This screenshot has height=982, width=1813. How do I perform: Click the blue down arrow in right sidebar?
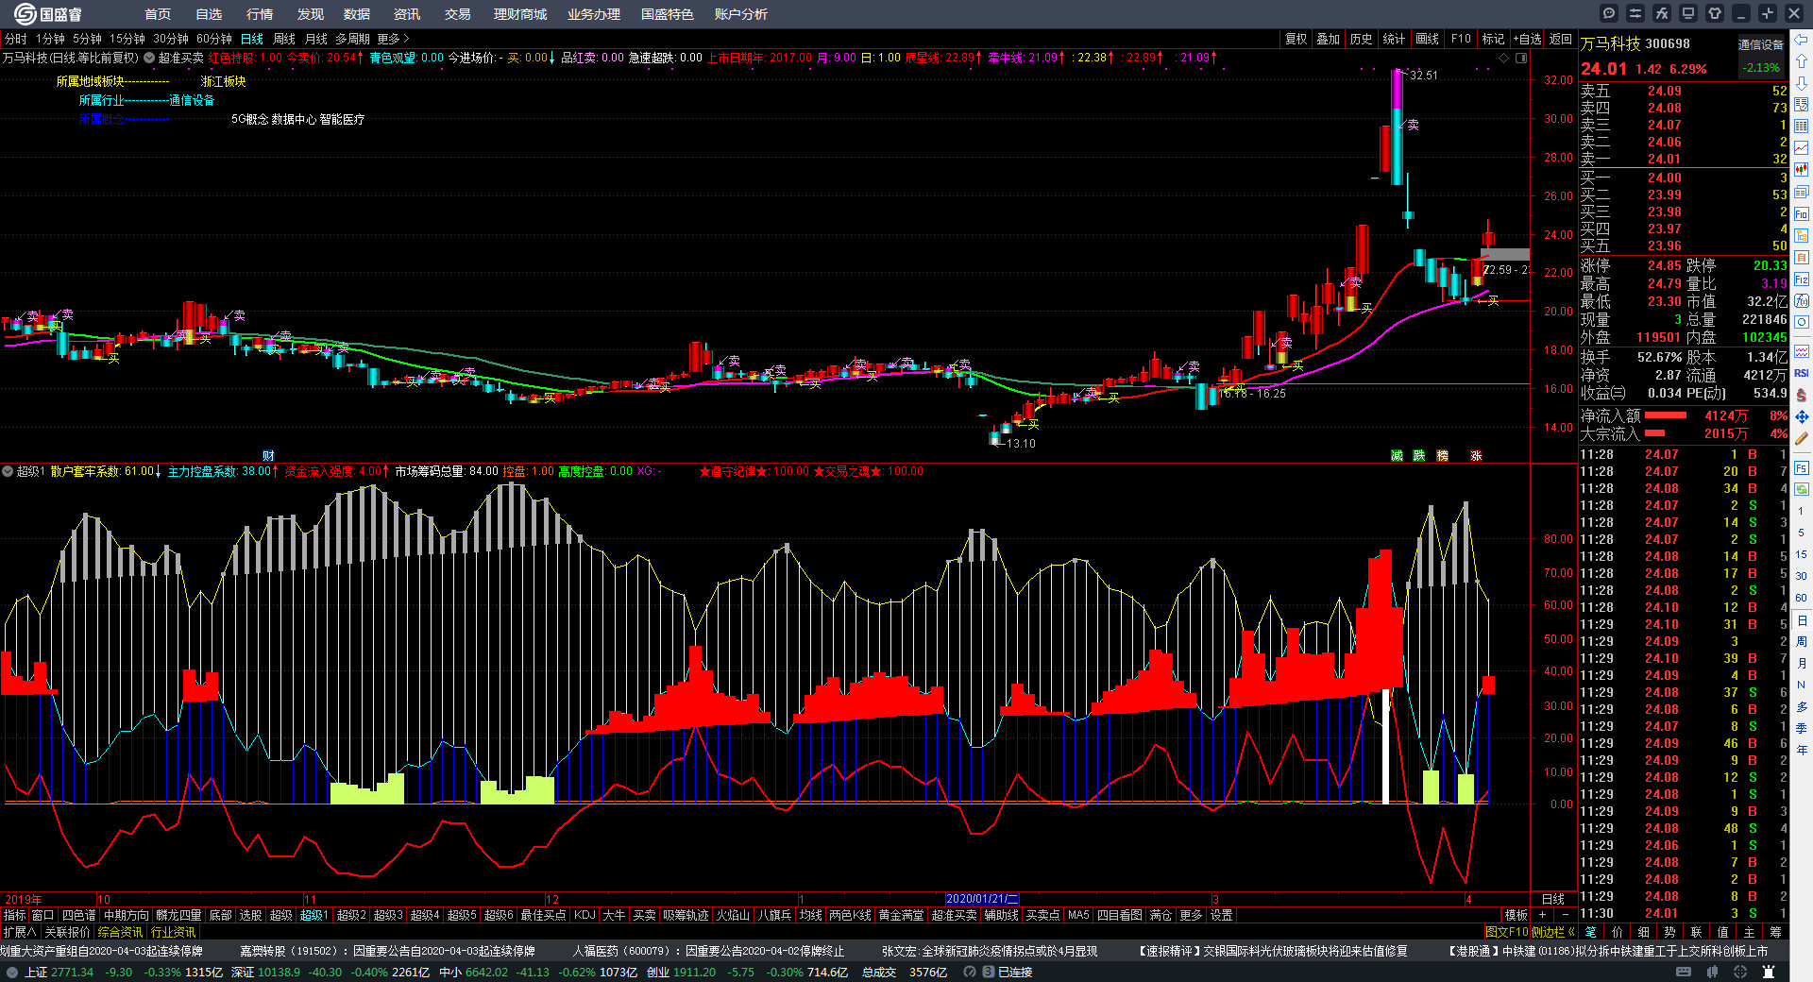1802,83
